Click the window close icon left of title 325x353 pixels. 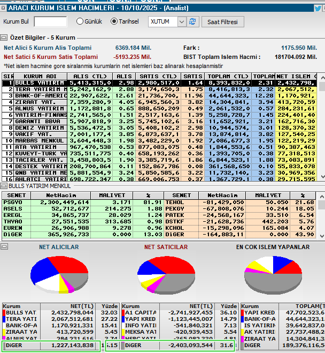coord(3,8)
